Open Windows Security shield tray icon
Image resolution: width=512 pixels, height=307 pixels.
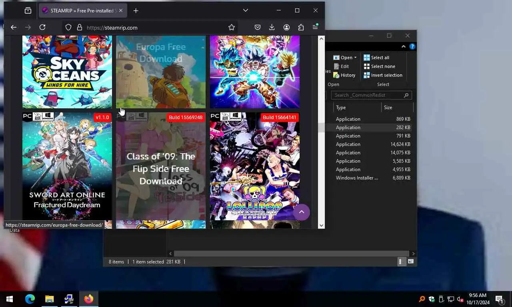(x=432, y=299)
